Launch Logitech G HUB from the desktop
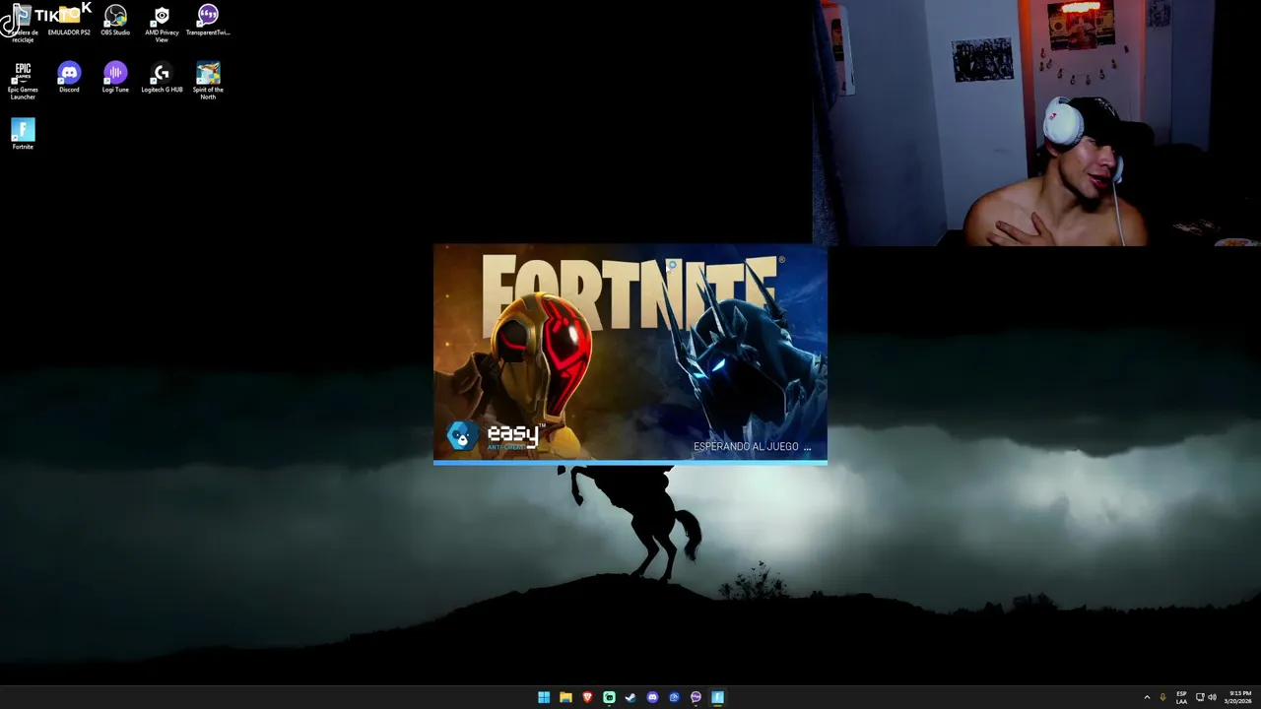 click(x=162, y=78)
